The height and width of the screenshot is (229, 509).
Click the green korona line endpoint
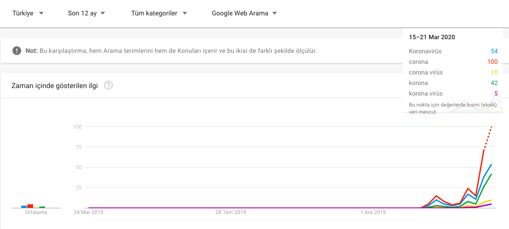click(x=492, y=174)
